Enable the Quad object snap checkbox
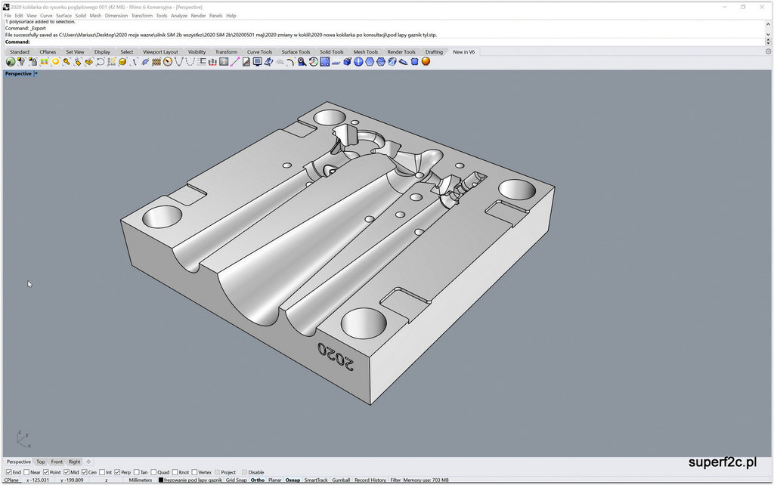774x485 pixels. (153, 472)
